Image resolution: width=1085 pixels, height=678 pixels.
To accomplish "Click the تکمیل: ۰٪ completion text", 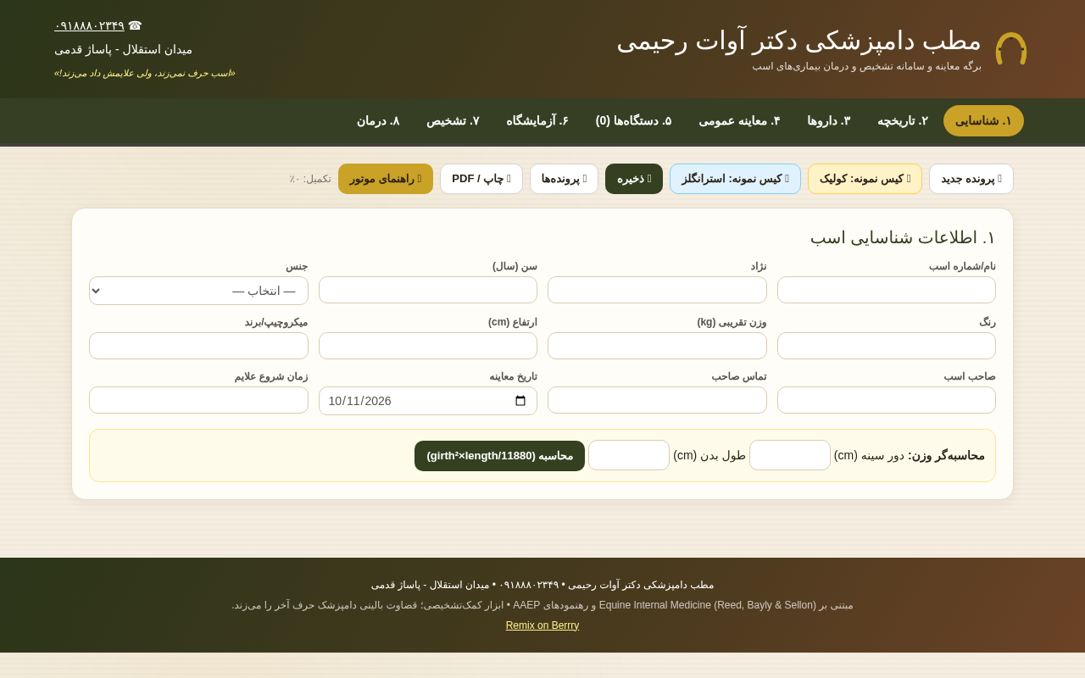I will (x=310, y=179).
